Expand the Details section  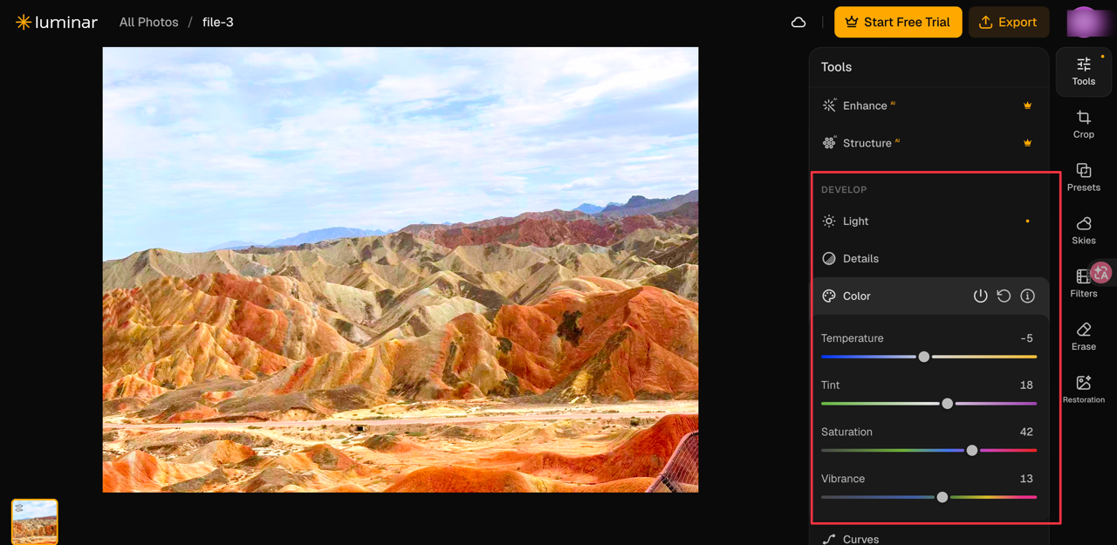coord(929,259)
